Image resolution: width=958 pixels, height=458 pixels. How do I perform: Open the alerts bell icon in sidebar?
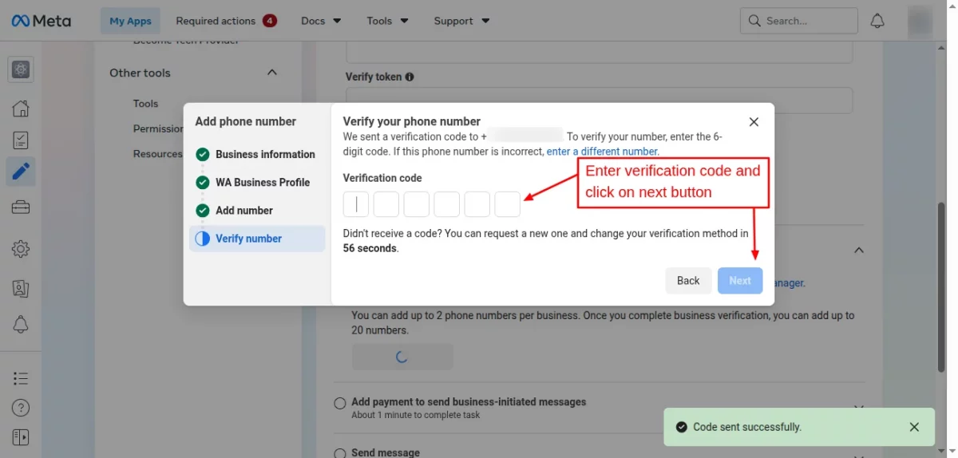pos(21,325)
